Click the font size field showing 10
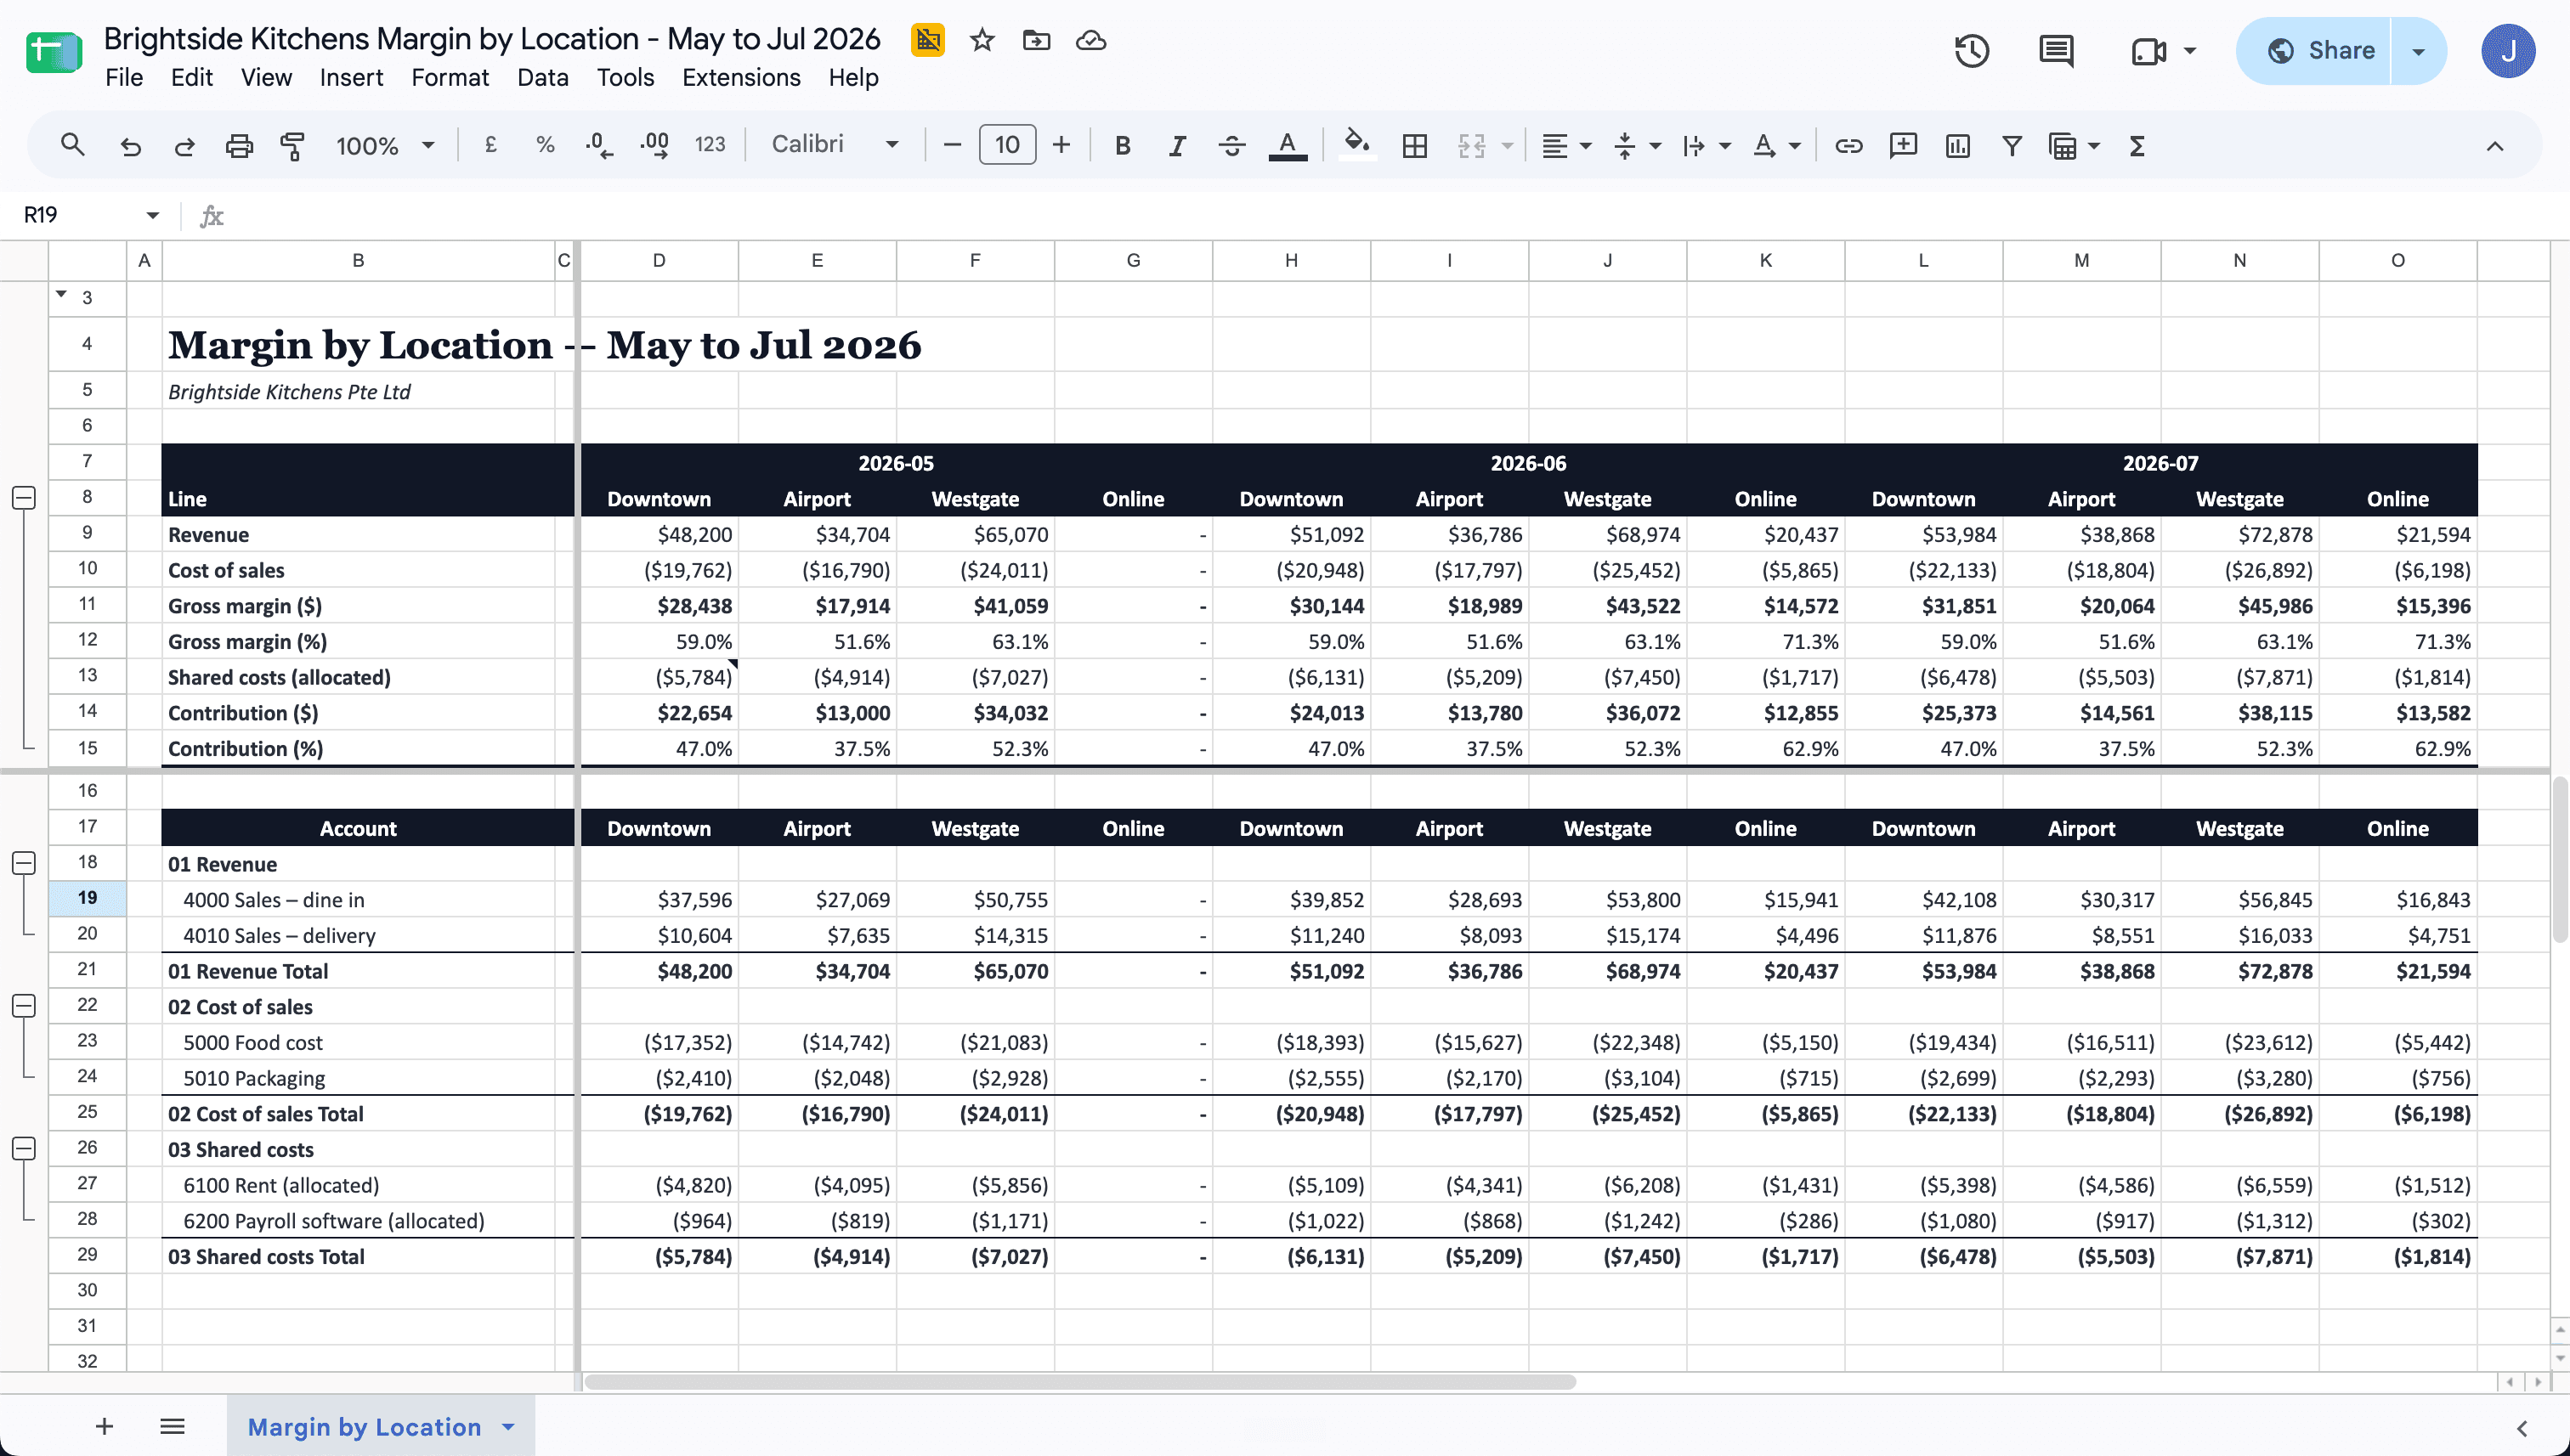Viewport: 2570px width, 1456px height. 1007,145
